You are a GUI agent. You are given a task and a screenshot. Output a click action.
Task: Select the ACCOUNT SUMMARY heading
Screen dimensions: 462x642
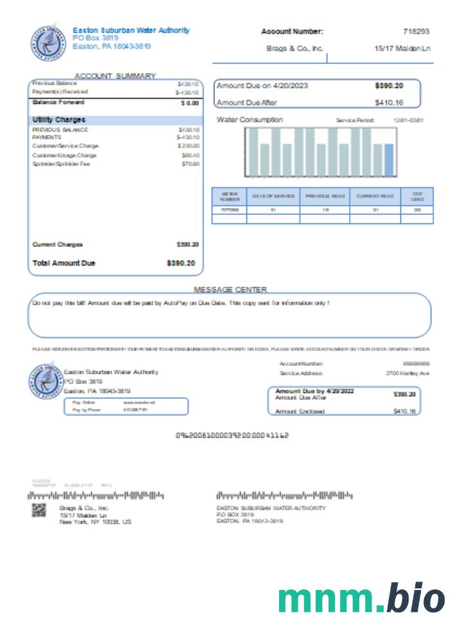(x=115, y=76)
